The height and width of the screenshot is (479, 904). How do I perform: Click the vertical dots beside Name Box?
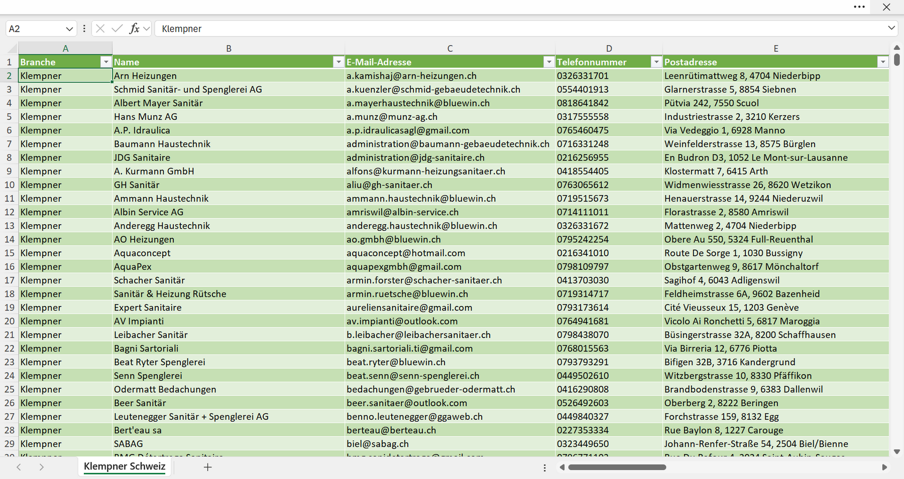(x=84, y=29)
